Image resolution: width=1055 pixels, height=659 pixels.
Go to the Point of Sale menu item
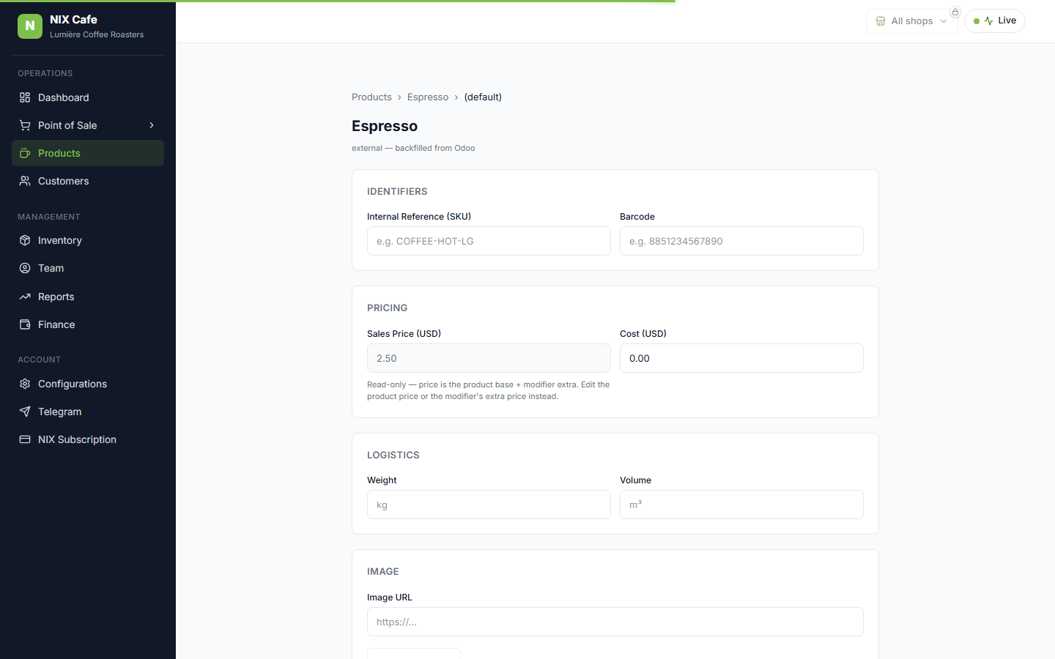(x=88, y=125)
